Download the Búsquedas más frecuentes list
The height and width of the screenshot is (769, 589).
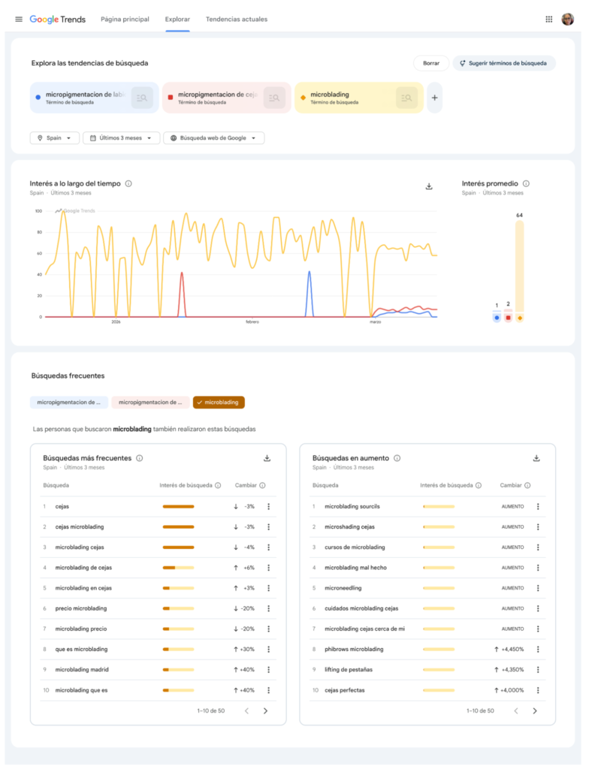pyautogui.click(x=267, y=458)
